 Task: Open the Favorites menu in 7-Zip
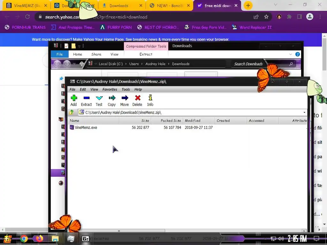click(x=110, y=89)
